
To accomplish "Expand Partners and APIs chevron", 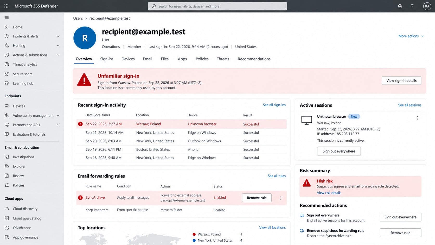I will [x=58, y=125].
